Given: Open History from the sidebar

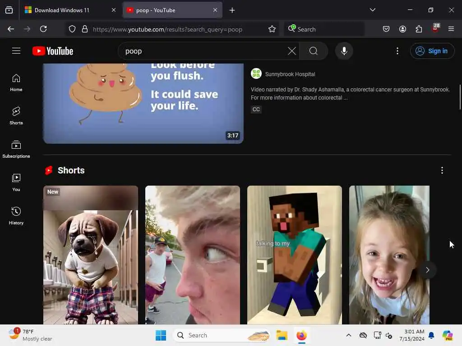Looking at the screenshot, I should tap(16, 216).
